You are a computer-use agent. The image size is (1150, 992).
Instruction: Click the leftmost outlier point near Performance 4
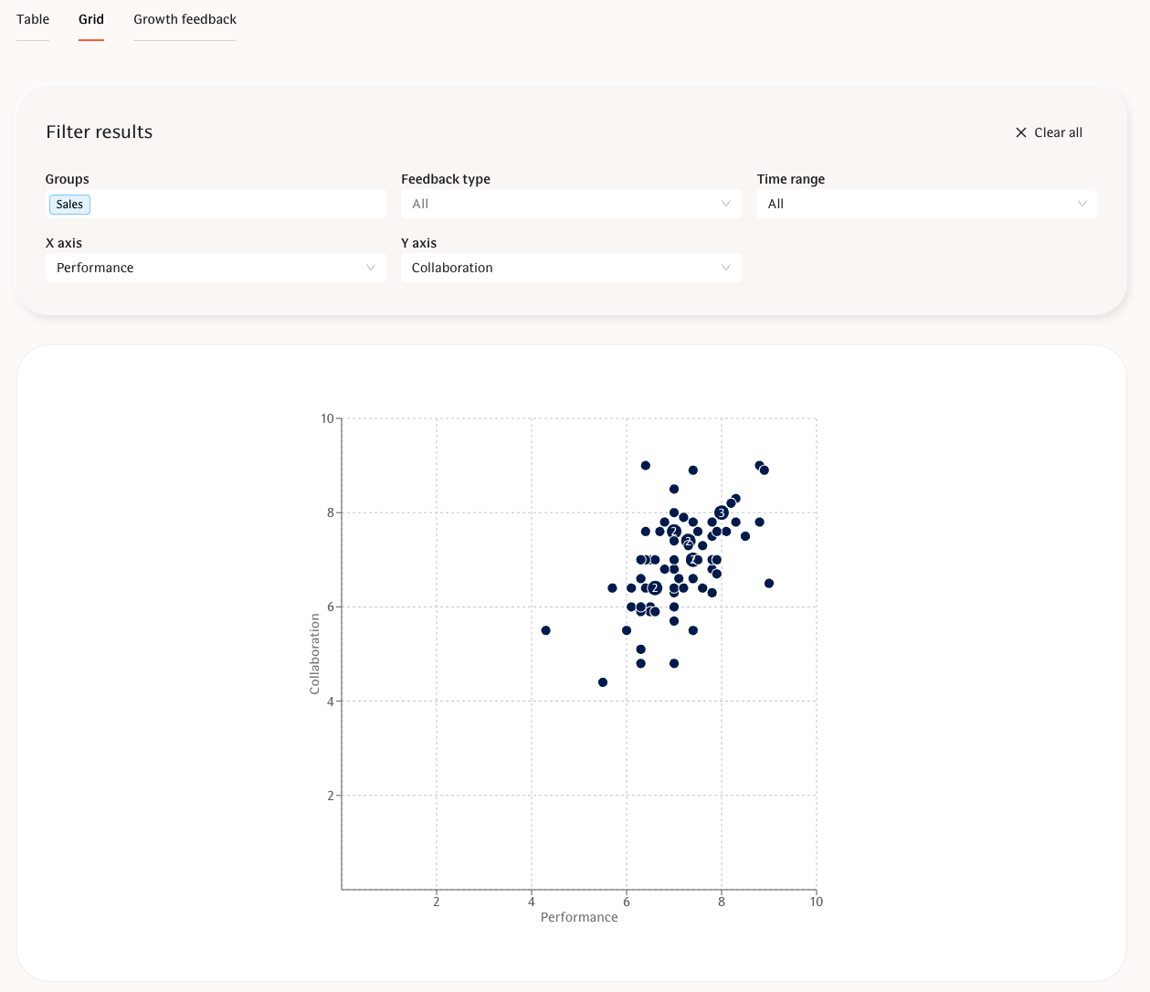(x=546, y=630)
